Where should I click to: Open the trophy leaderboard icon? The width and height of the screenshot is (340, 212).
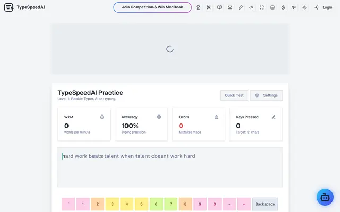click(198, 7)
